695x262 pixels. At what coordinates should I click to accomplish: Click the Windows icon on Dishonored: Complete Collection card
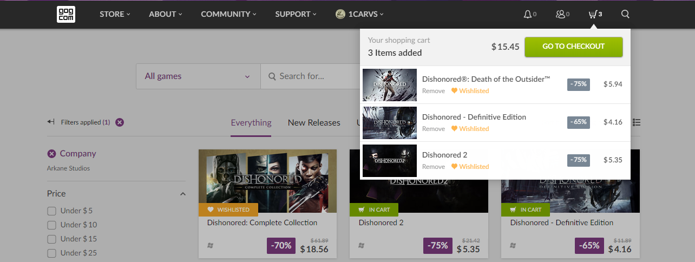click(x=210, y=245)
